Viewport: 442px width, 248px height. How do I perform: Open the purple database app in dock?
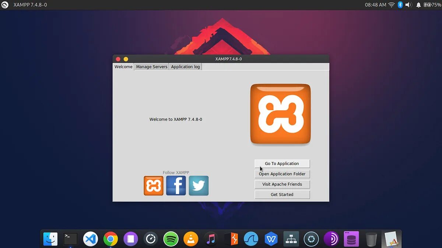[351, 239]
